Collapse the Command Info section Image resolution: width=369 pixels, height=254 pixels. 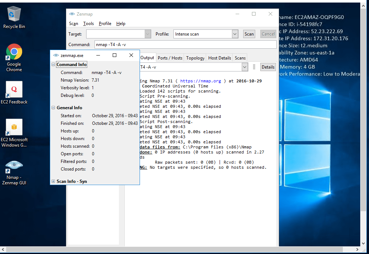53,64
